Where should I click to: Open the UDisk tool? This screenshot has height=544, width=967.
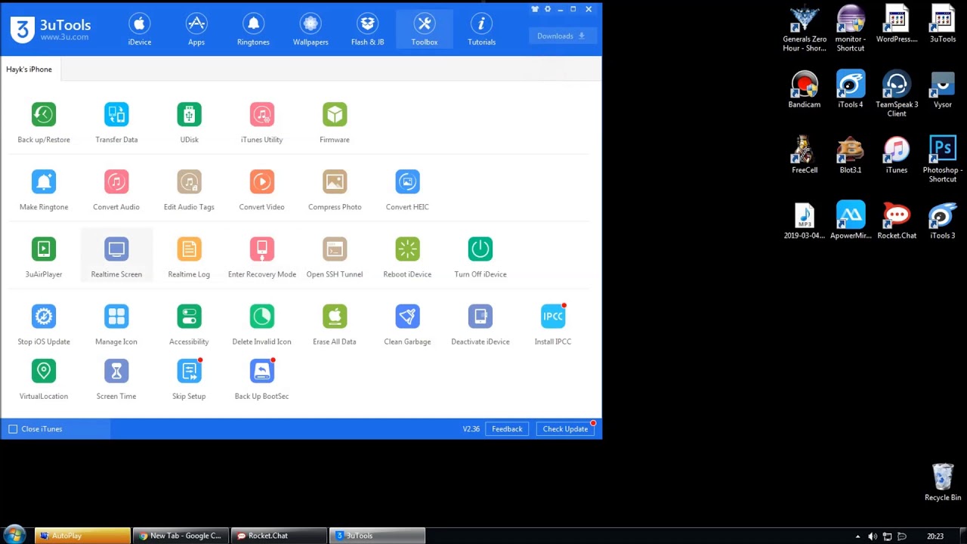coord(189,123)
